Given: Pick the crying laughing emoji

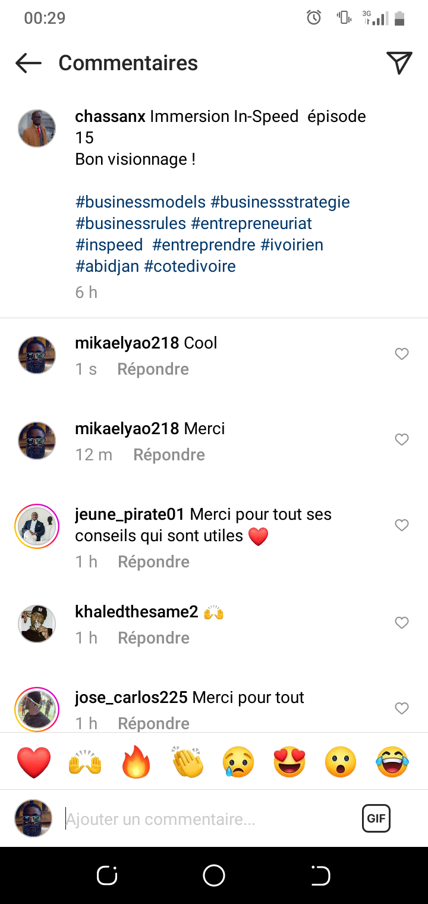Looking at the screenshot, I should tap(392, 762).
